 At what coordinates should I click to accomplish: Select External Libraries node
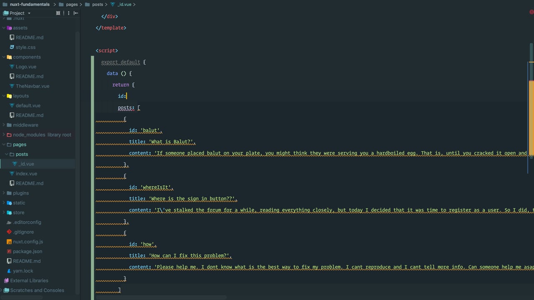click(x=29, y=281)
